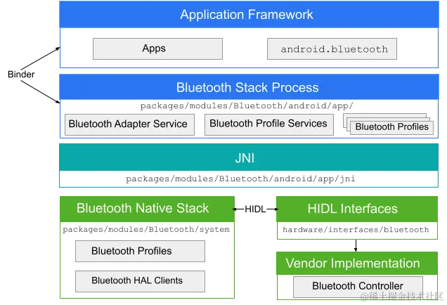Click the Bluetooth Stack Process header
The image size is (447, 305).
point(249,87)
